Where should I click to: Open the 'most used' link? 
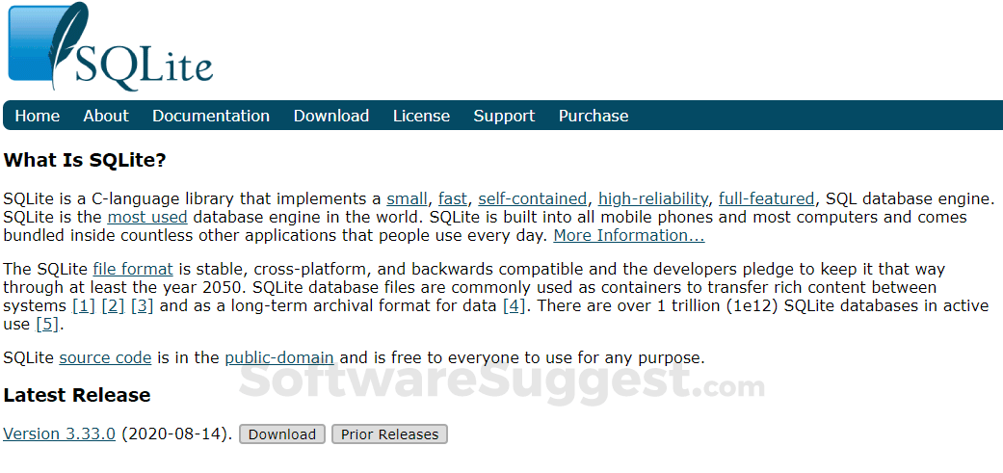pos(147,217)
